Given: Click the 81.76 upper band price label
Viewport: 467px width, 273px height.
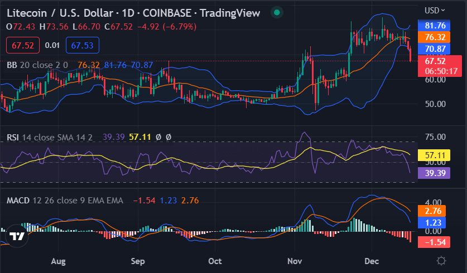Looking at the screenshot, I should click(x=434, y=26).
